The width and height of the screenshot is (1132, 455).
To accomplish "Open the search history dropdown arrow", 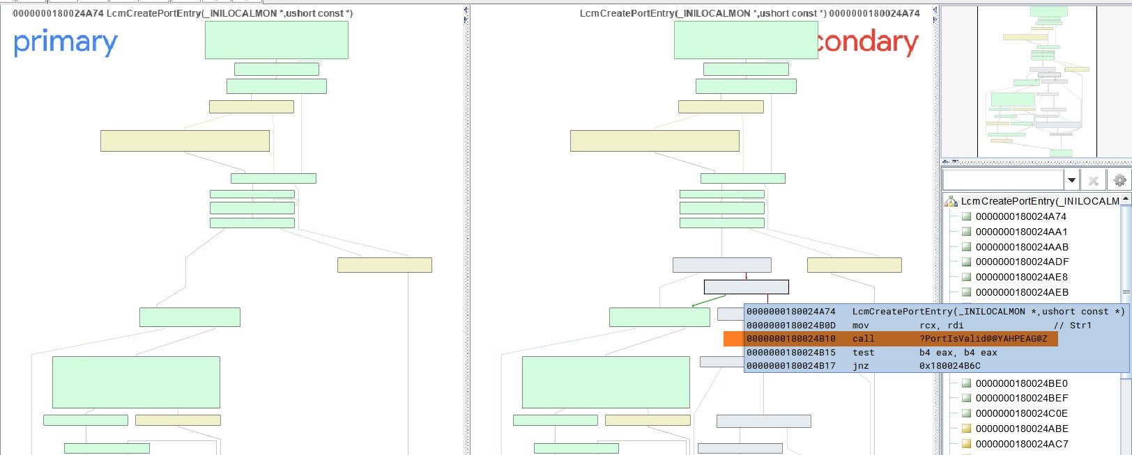I will [1072, 180].
